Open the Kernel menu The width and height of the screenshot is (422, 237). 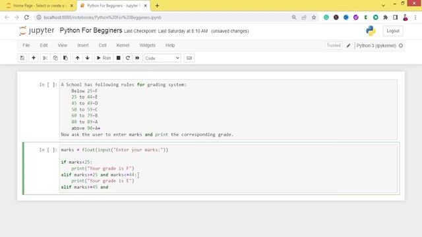click(123, 45)
